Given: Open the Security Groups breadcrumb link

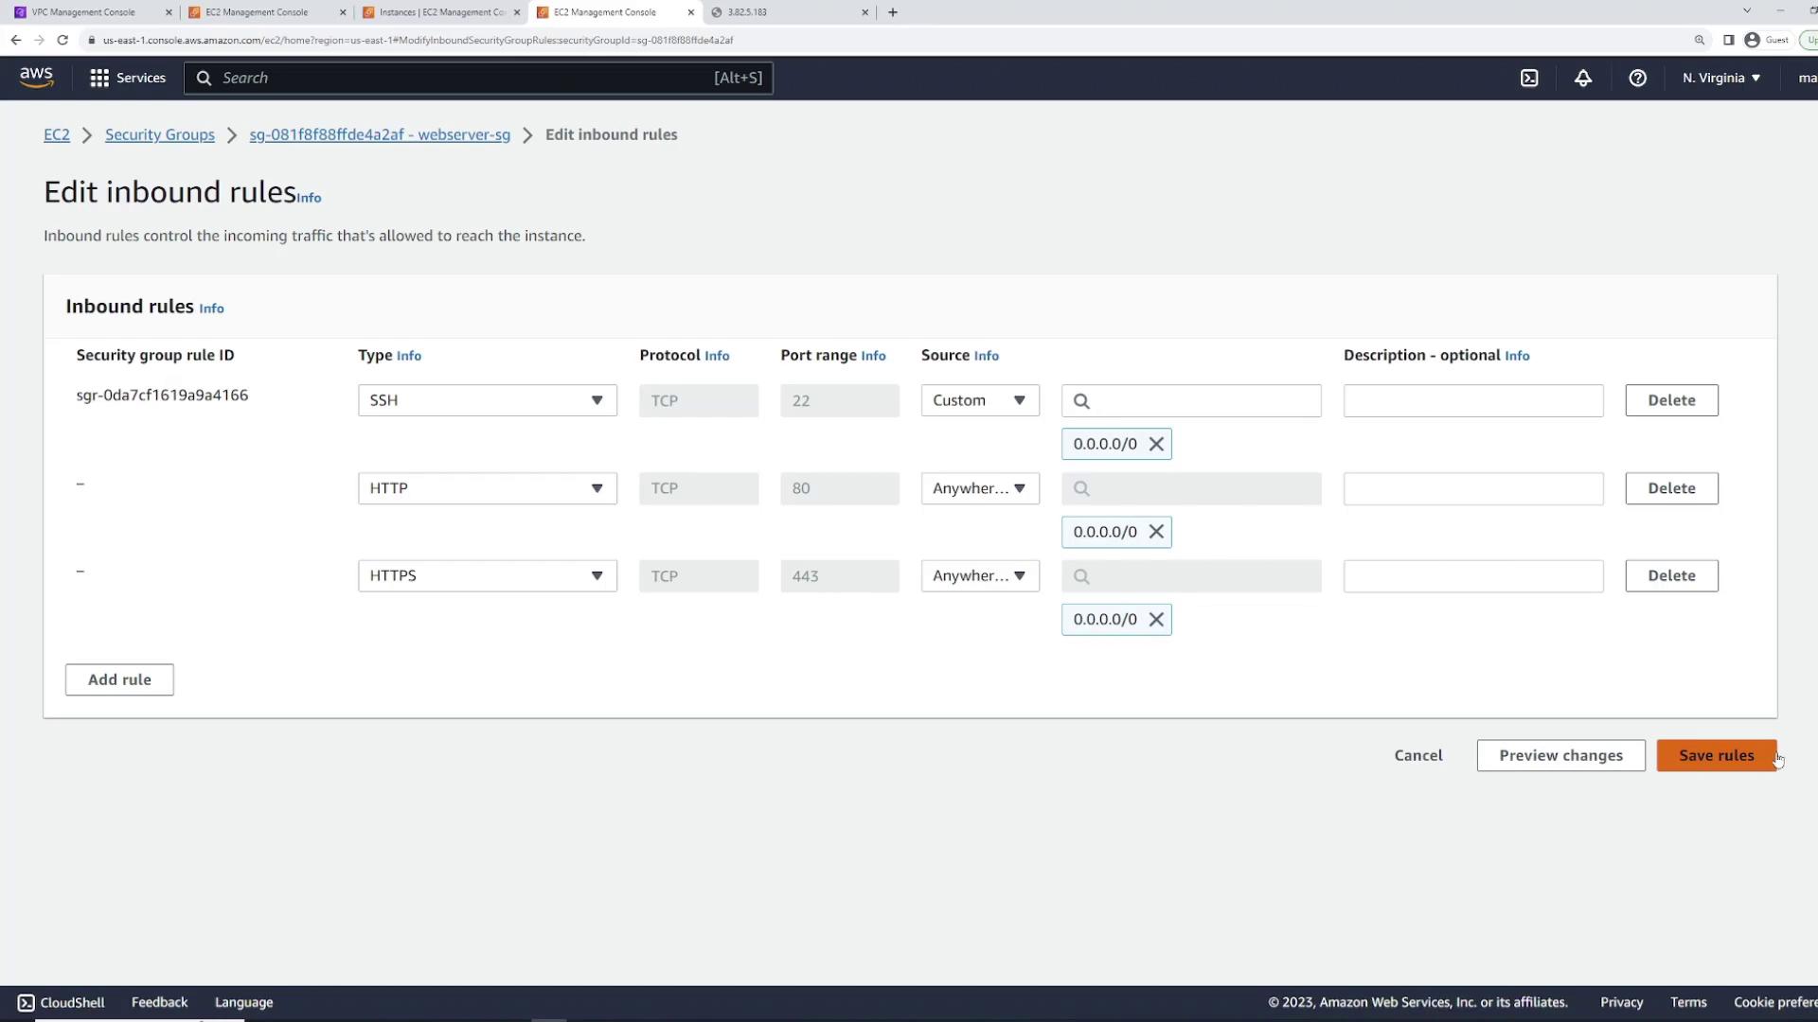Looking at the screenshot, I should tap(159, 134).
